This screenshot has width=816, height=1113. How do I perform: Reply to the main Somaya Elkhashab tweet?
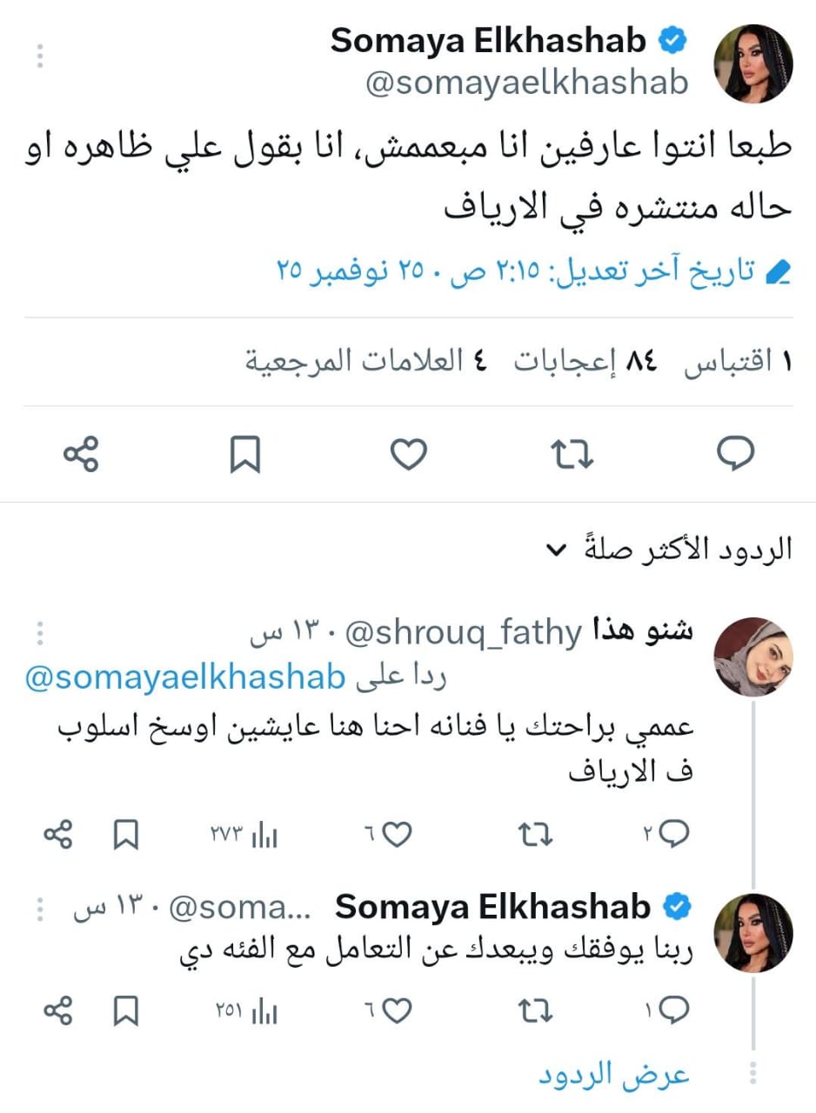pyautogui.click(x=735, y=454)
